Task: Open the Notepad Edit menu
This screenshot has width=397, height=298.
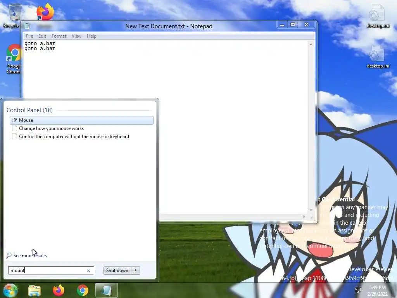Action: [x=42, y=36]
